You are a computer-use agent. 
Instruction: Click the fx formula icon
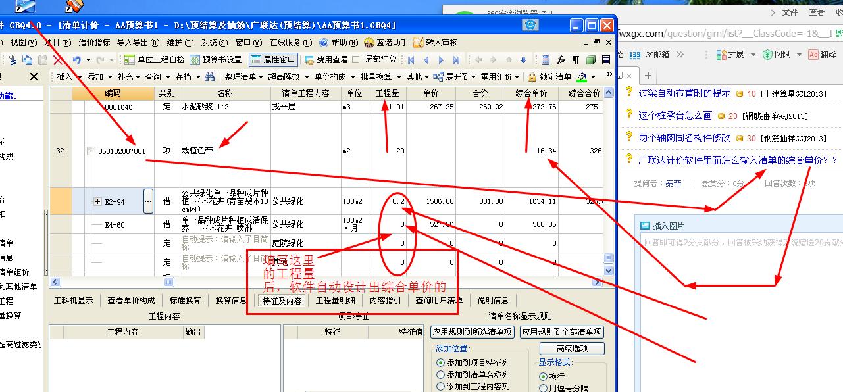click(561, 60)
